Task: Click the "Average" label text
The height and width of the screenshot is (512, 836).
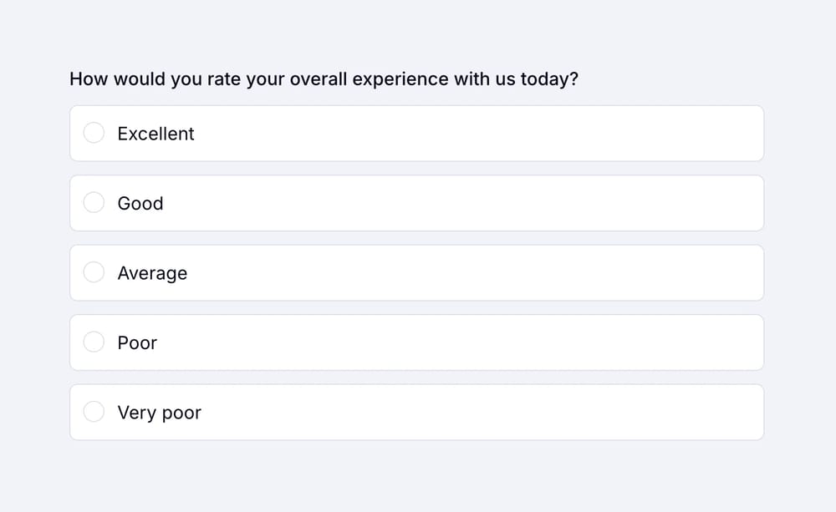Action: click(x=152, y=273)
